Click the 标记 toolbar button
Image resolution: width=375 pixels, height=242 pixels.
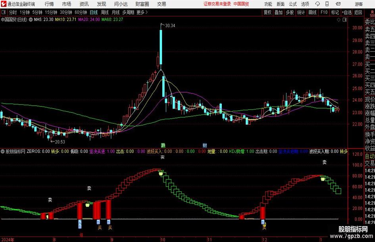tap(335, 12)
